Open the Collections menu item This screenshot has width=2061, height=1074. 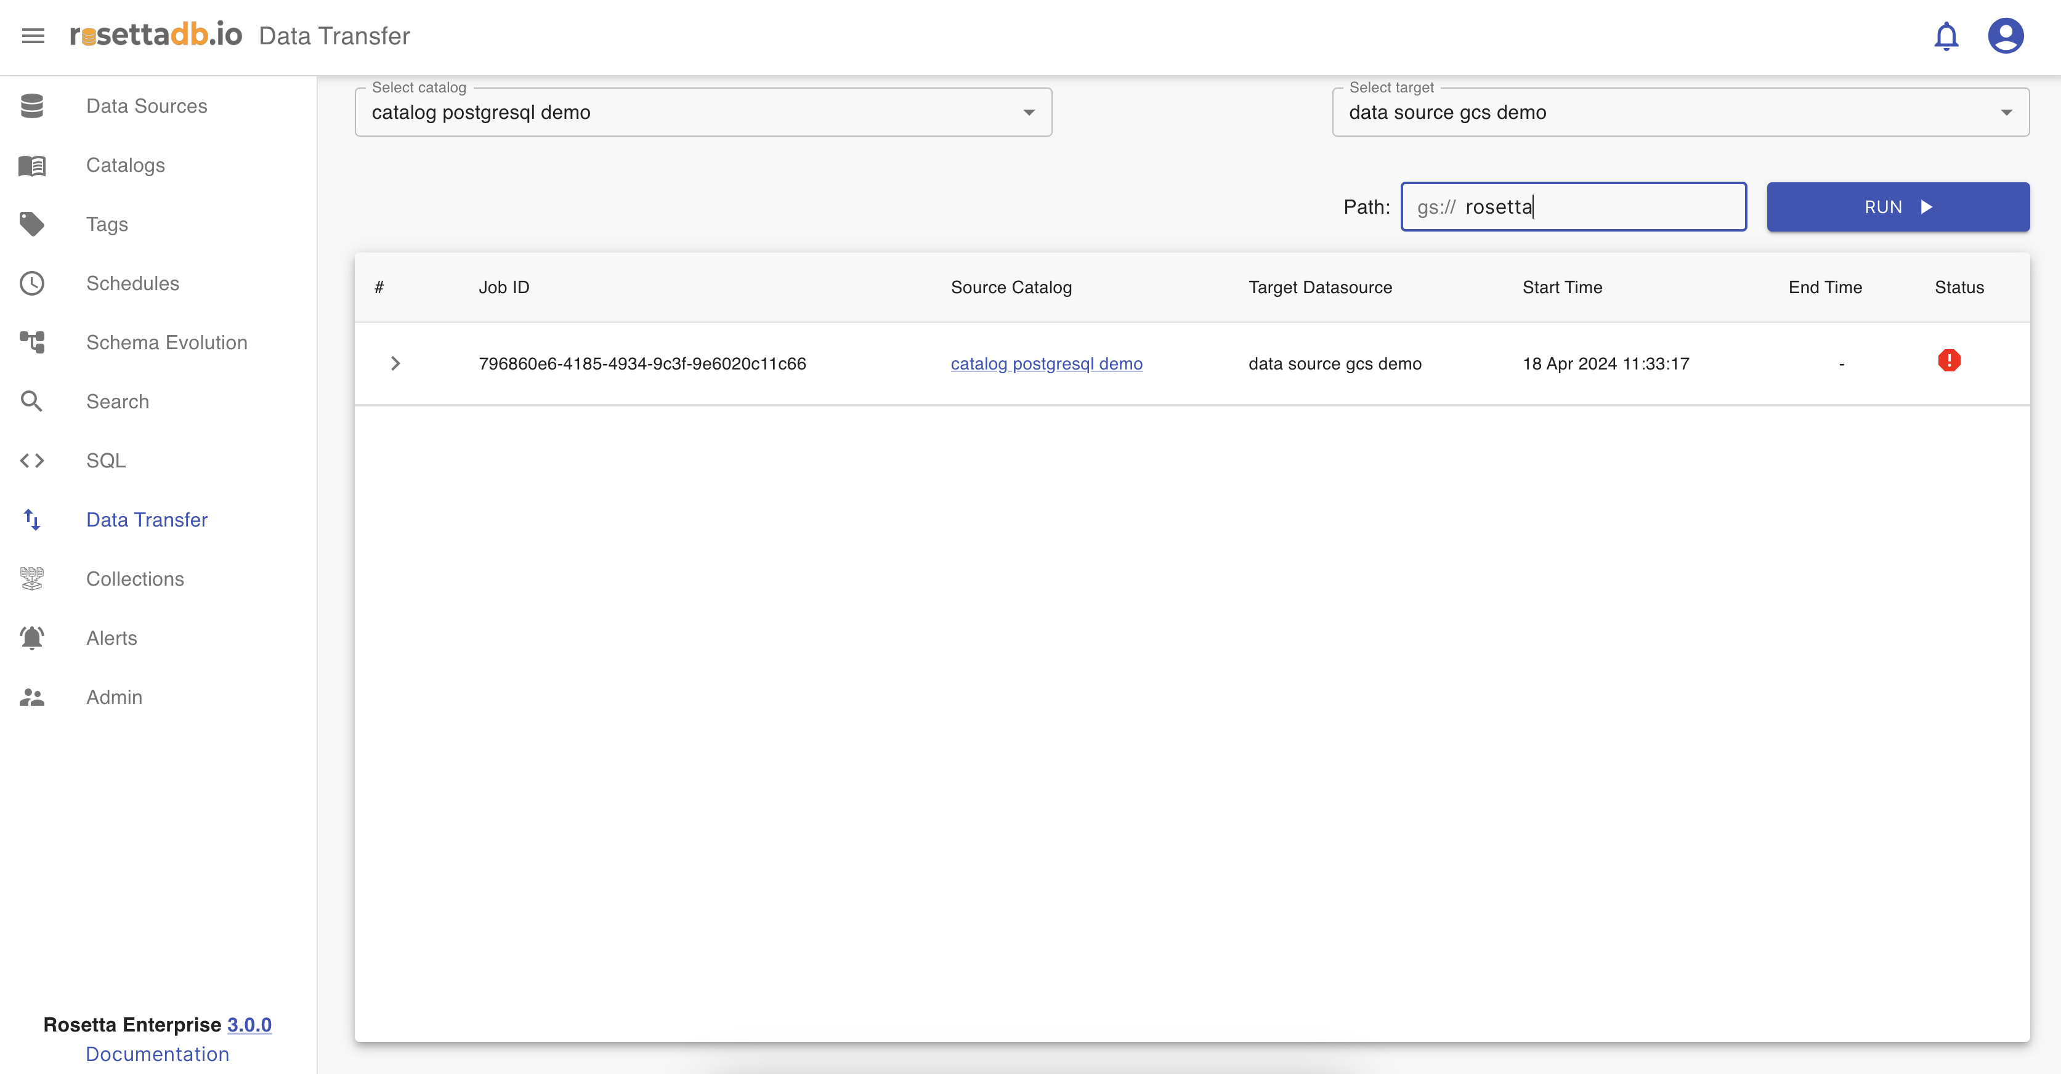pos(134,579)
